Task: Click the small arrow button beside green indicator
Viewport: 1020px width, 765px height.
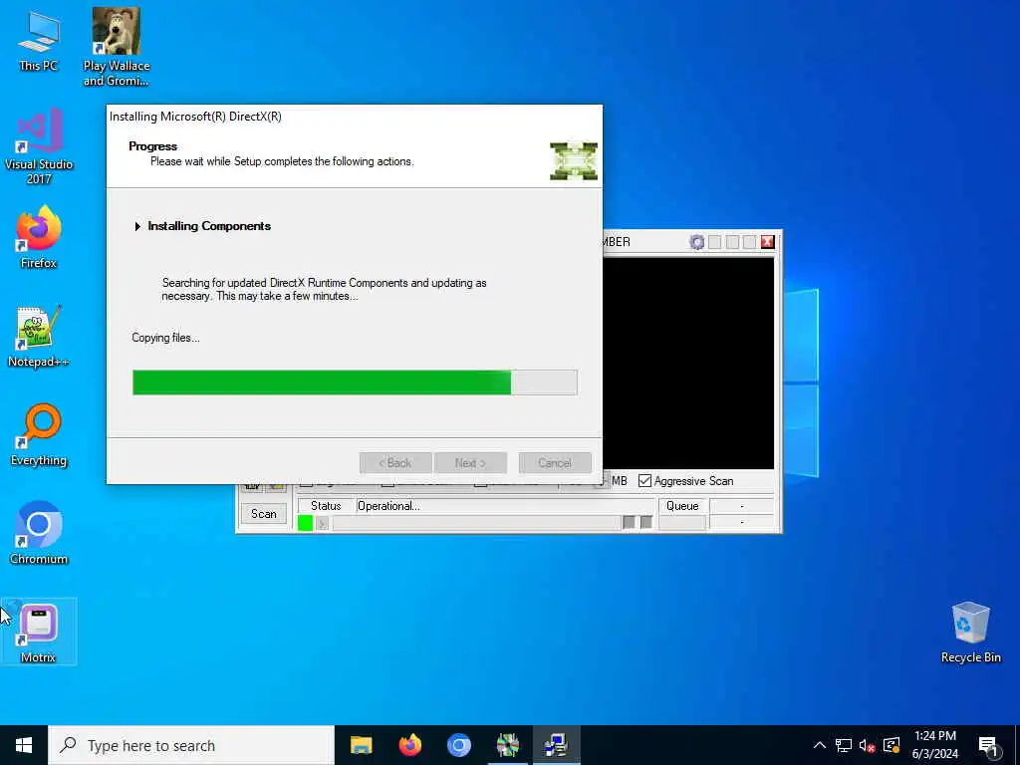Action: (x=322, y=523)
